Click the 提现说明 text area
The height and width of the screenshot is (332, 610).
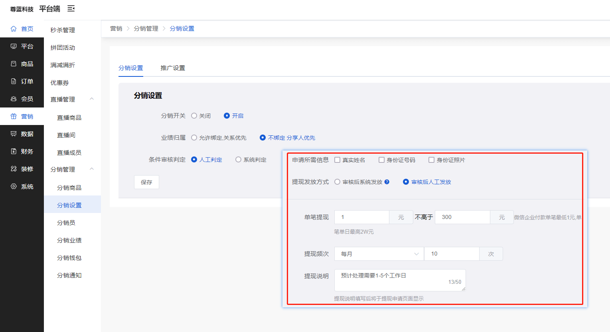[x=400, y=280]
